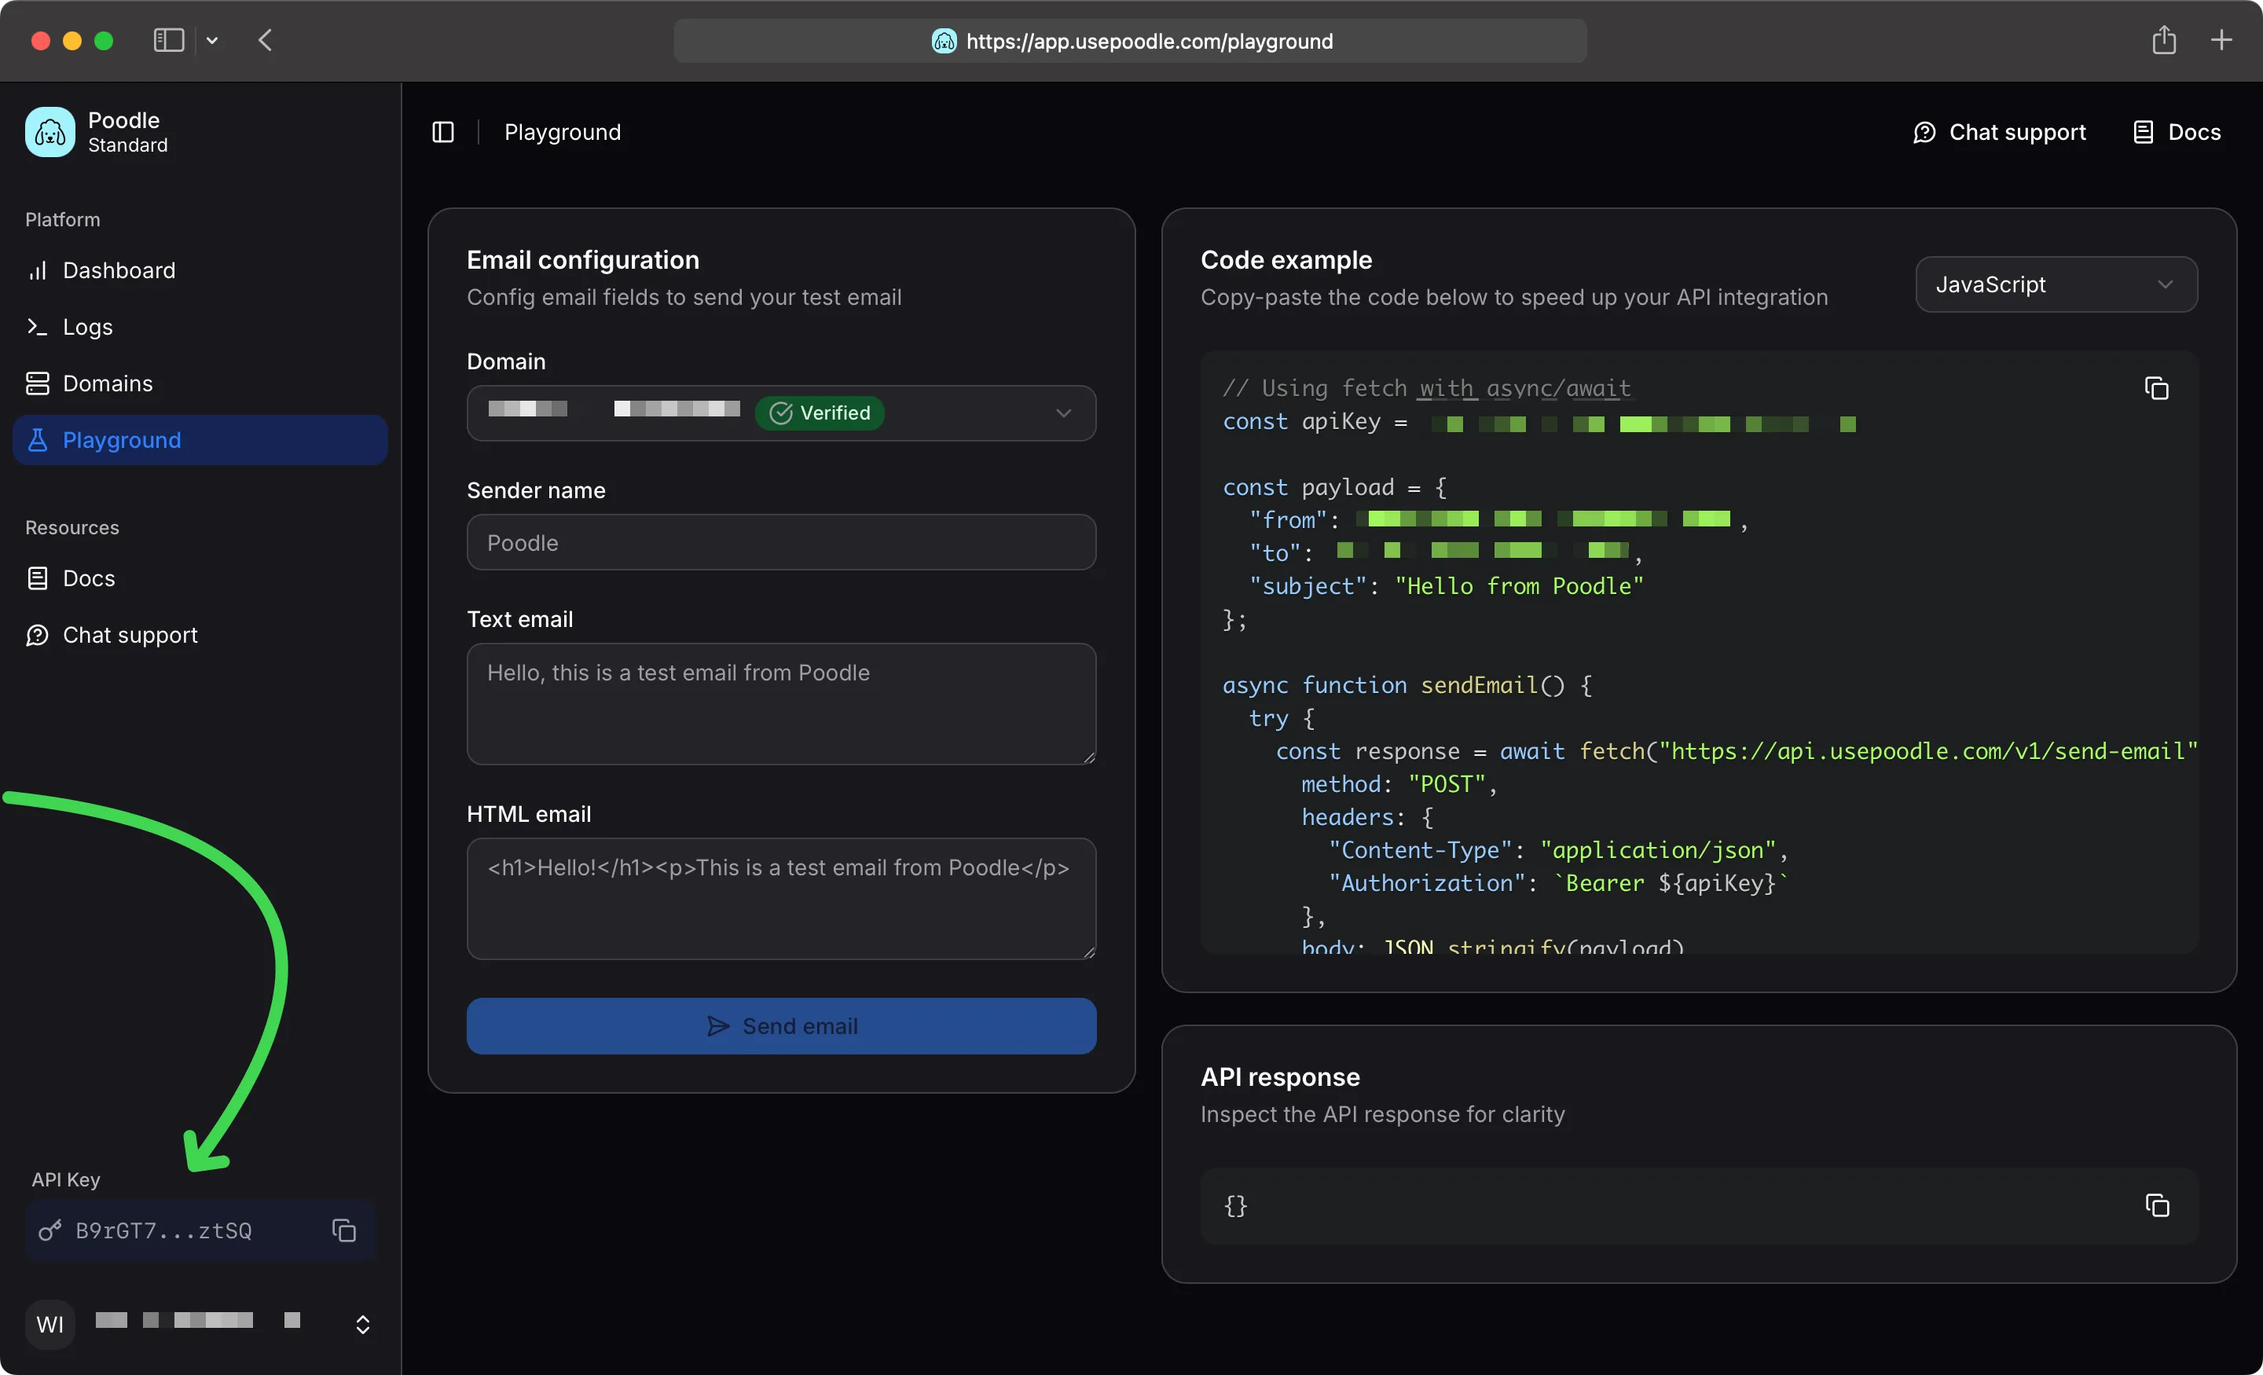Viewport: 2263px width, 1375px height.
Task: Click the Verified domain badge
Action: [x=820, y=412]
